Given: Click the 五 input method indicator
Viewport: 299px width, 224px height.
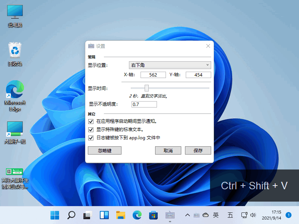Looking at the screenshot, I should click(230, 215).
